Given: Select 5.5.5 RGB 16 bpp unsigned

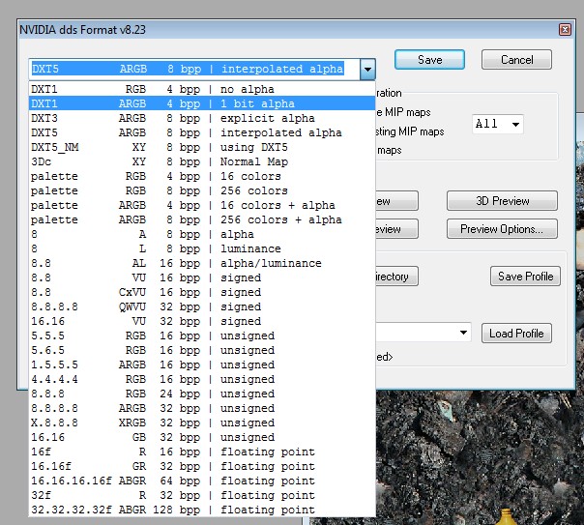Looking at the screenshot, I should 202,335.
